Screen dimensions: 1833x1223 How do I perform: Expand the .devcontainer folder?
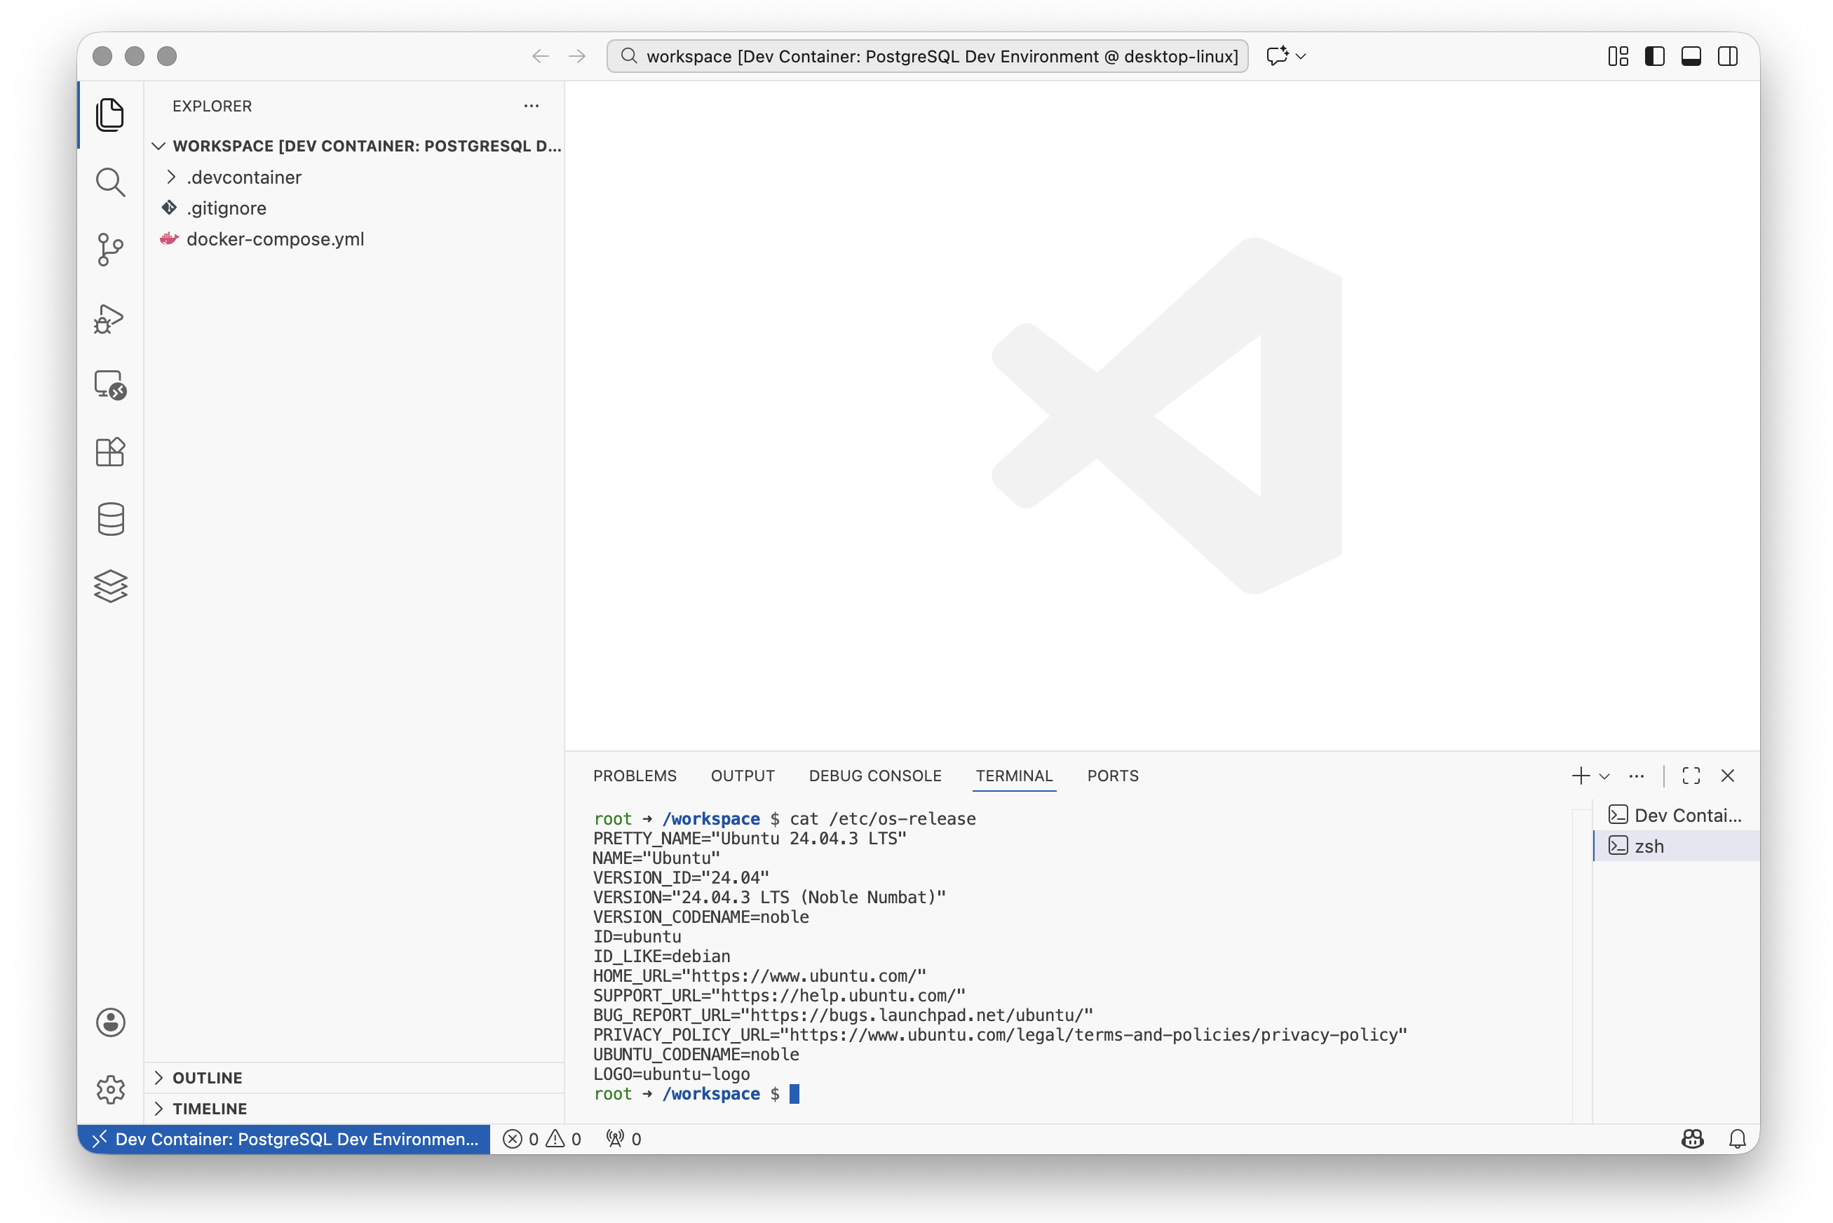(x=243, y=177)
